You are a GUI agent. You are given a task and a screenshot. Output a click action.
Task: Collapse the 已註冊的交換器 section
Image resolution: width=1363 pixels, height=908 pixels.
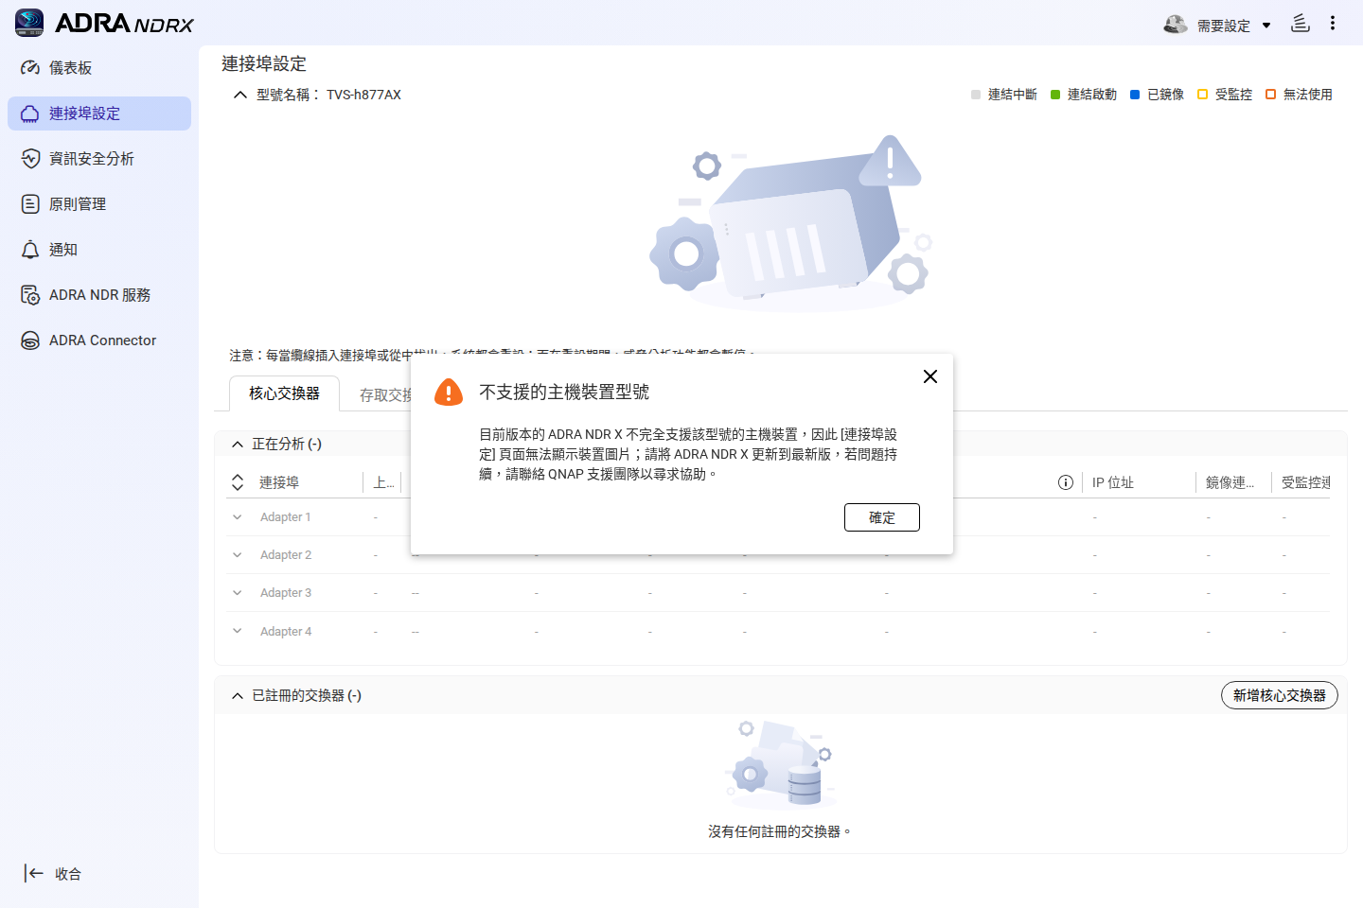pyautogui.click(x=238, y=696)
